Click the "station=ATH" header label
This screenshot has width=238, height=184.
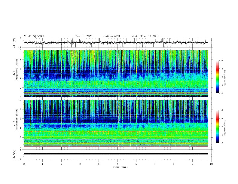111,36
